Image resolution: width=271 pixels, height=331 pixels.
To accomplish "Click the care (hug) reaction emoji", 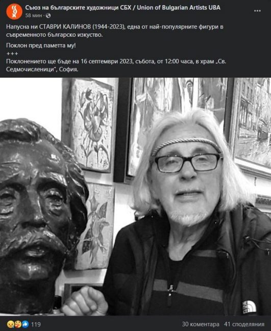I will pos(18,324).
